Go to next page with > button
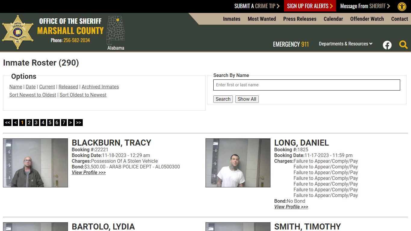Screen dimensions: 411x231 point(71,122)
